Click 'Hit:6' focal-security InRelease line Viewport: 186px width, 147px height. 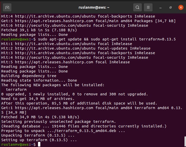75,25
